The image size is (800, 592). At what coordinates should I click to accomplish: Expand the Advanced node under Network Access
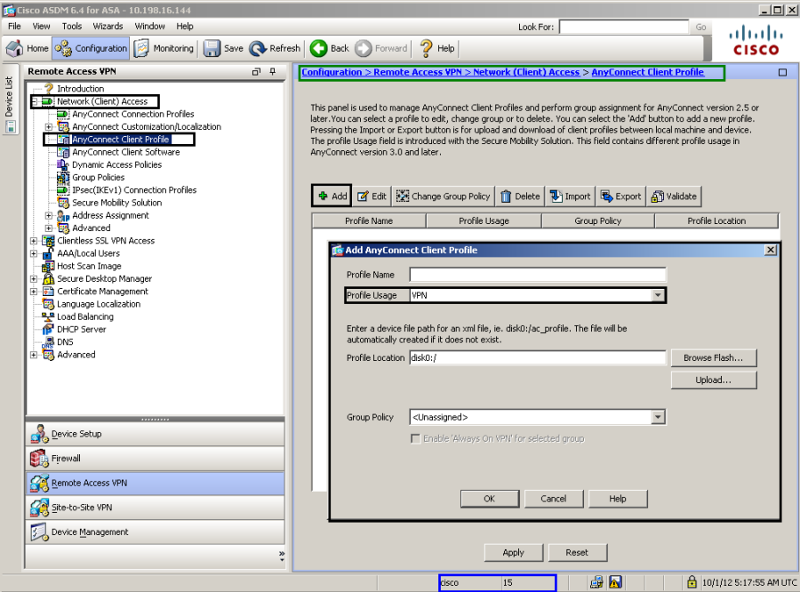click(49, 228)
